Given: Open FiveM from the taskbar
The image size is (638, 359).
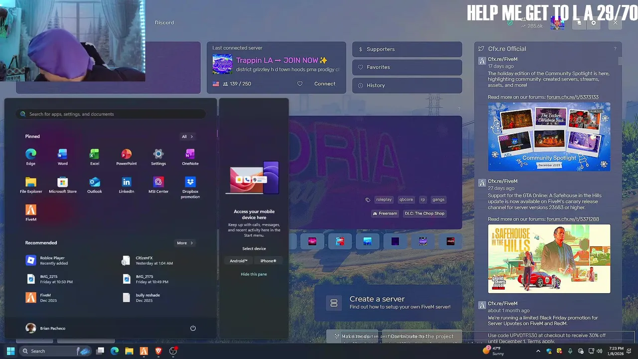Looking at the screenshot, I should [x=144, y=351].
